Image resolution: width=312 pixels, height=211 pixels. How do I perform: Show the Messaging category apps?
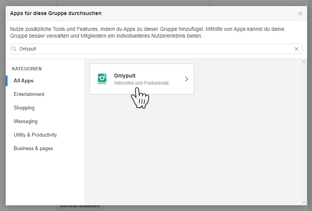pos(26,121)
